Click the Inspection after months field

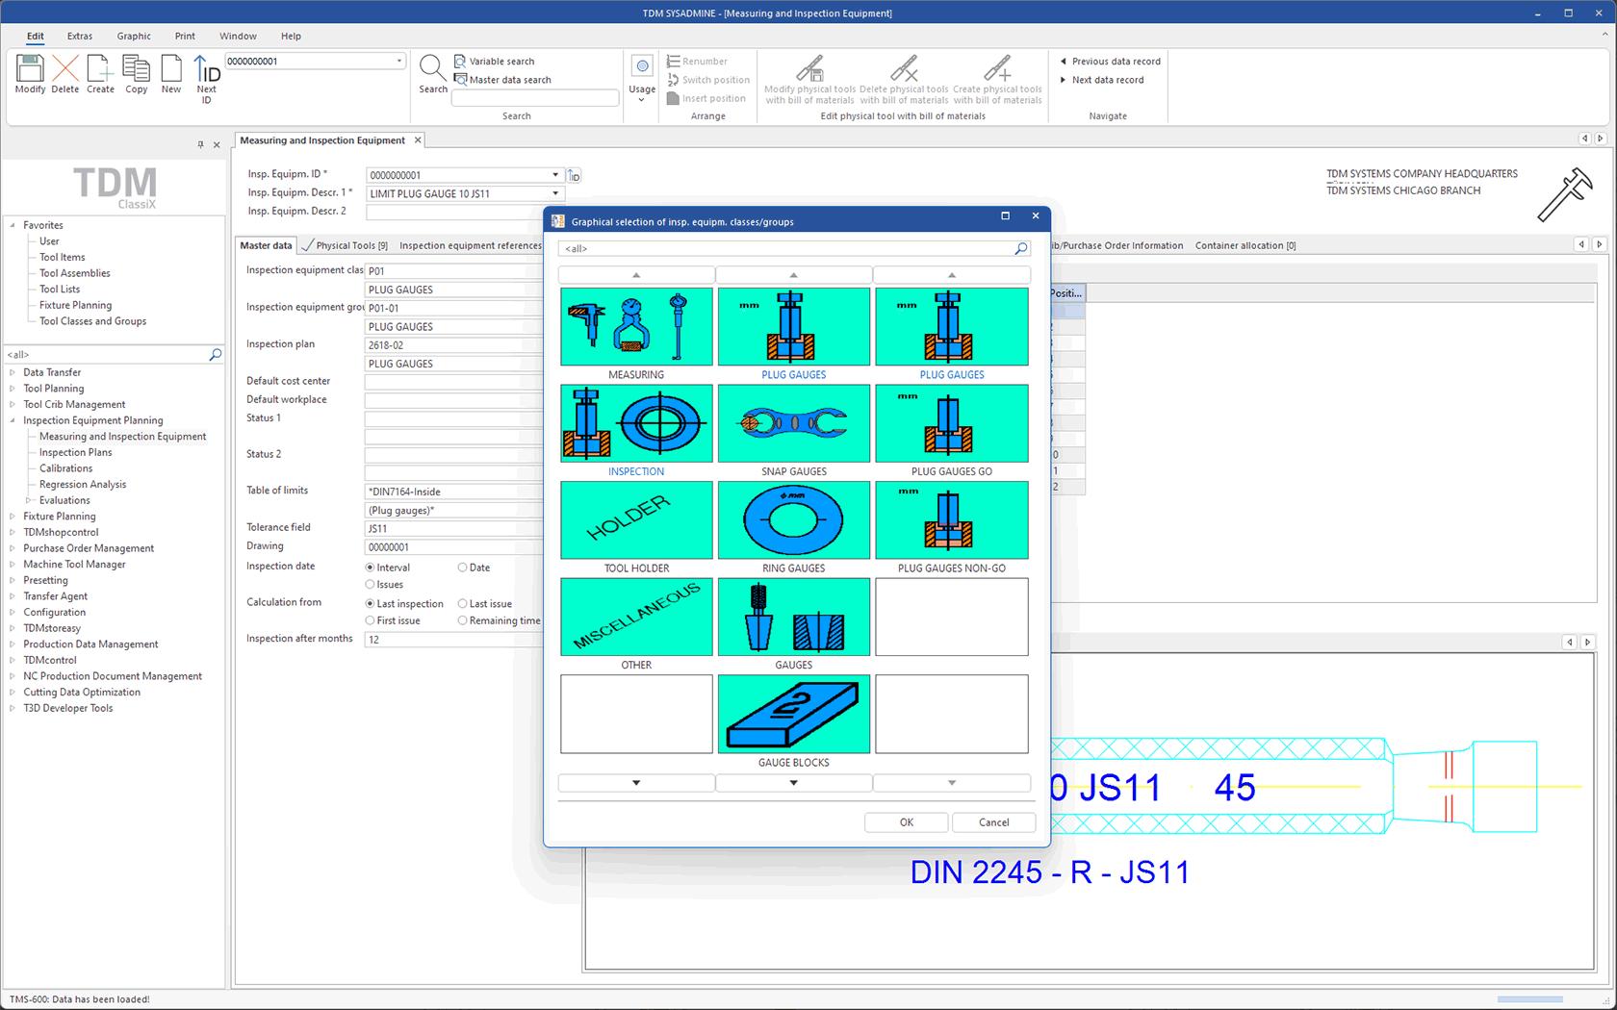click(452, 640)
